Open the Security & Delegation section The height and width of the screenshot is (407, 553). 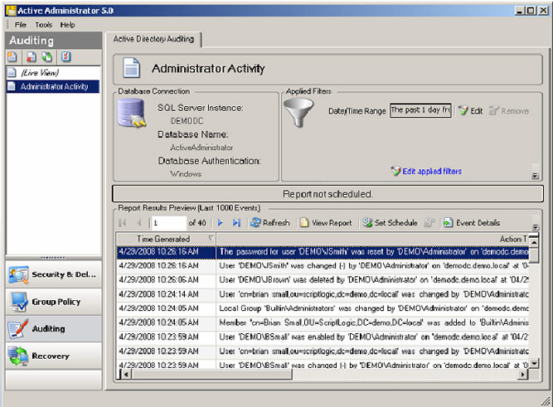point(54,274)
